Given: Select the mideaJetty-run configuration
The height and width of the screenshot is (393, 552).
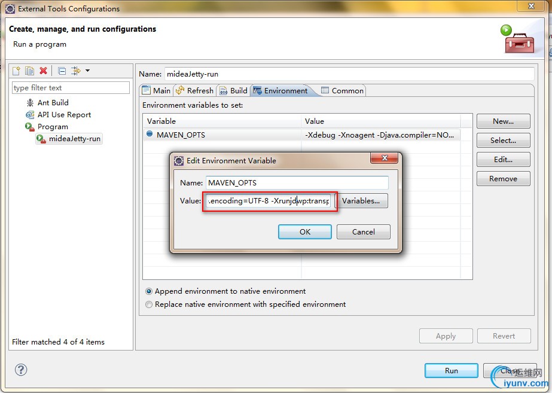Looking at the screenshot, I should [75, 139].
